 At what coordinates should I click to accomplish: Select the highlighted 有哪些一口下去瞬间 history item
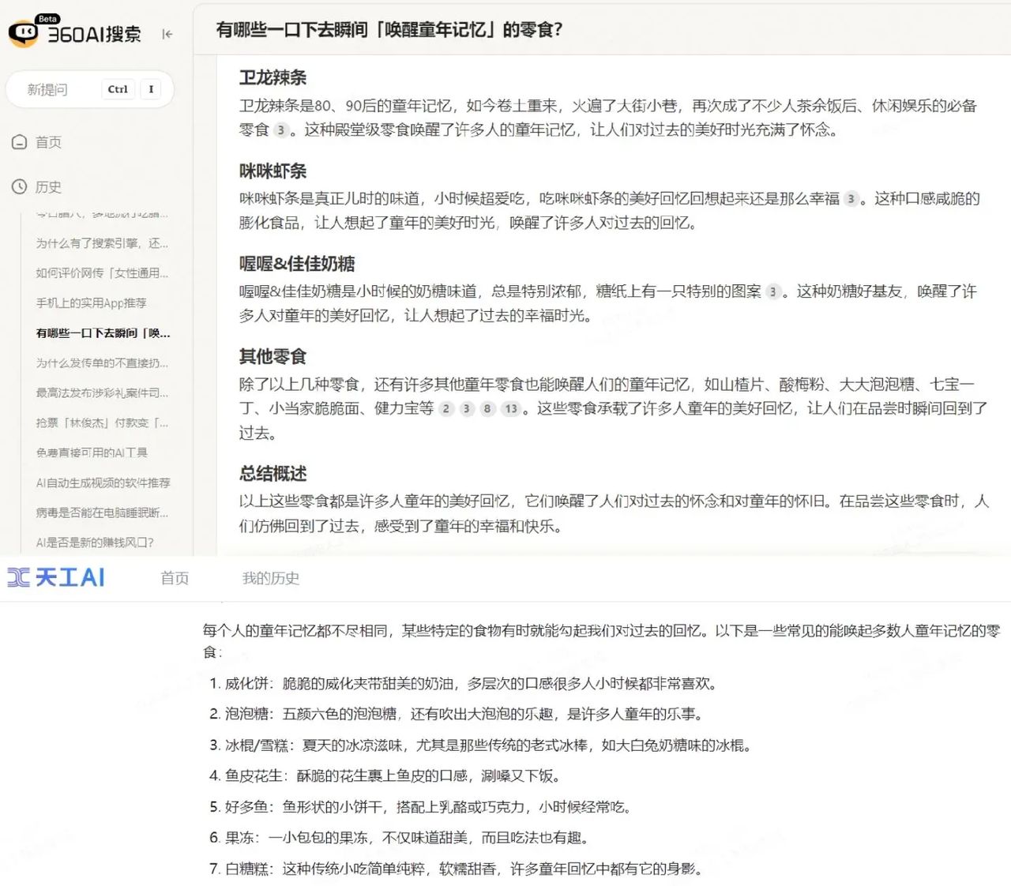101,333
